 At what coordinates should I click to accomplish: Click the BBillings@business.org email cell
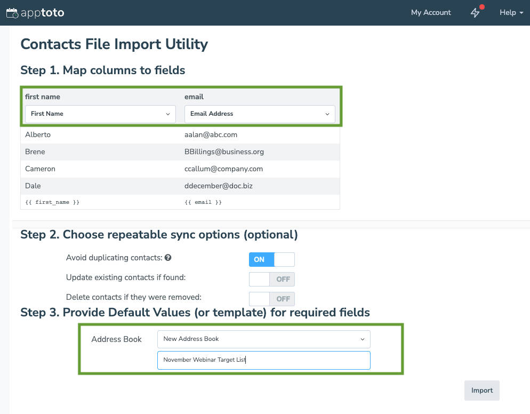(224, 152)
